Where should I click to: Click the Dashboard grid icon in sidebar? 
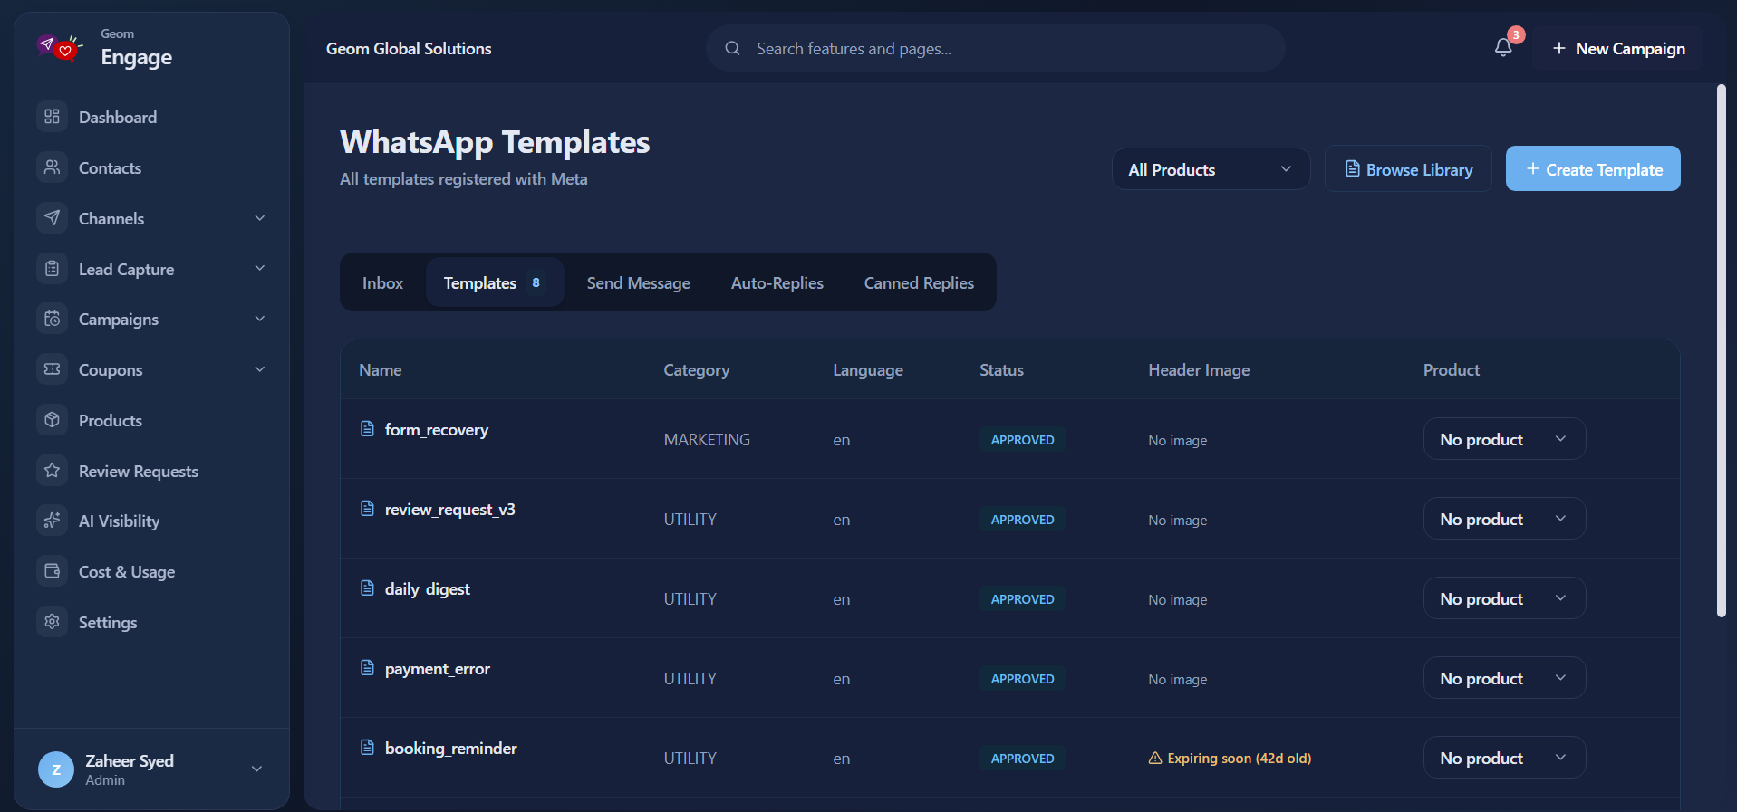53,117
